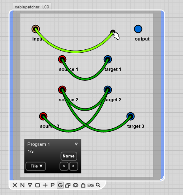The height and width of the screenshot is (195, 183).
Task: Click the red source 1 jack
Action: coord(62,59)
